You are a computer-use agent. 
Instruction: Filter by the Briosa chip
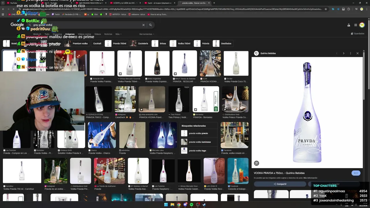160,44
